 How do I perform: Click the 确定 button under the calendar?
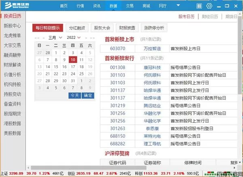coord(88,96)
